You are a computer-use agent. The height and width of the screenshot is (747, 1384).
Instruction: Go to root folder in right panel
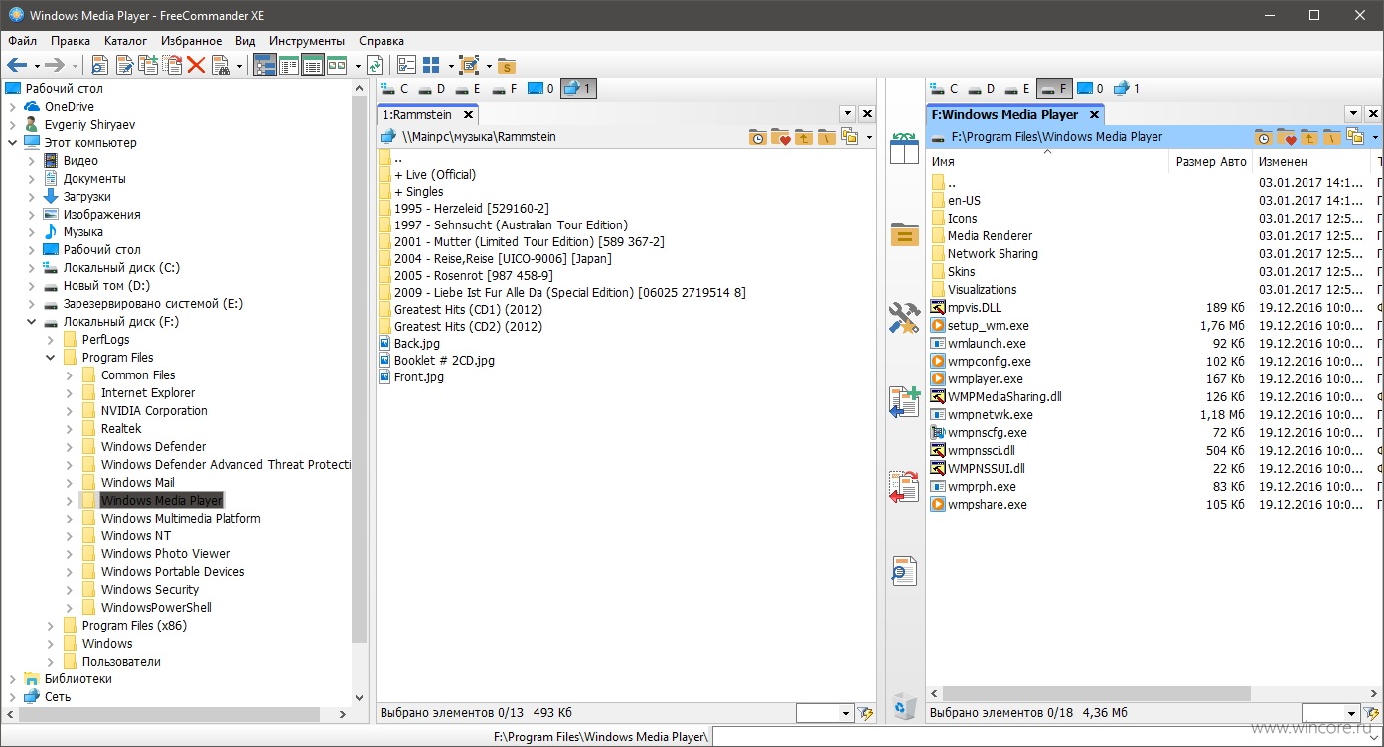1331,137
